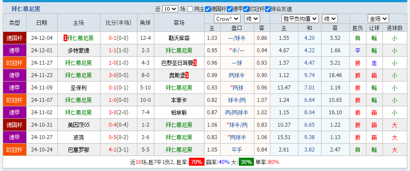Click the 大 result in 波鸿 row

point(394,137)
